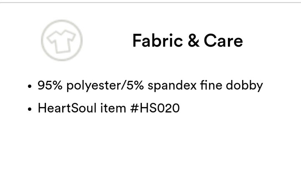This screenshot has width=301, height=190.
Task: Click the word polyester in first bullet
Action: tap(94, 85)
